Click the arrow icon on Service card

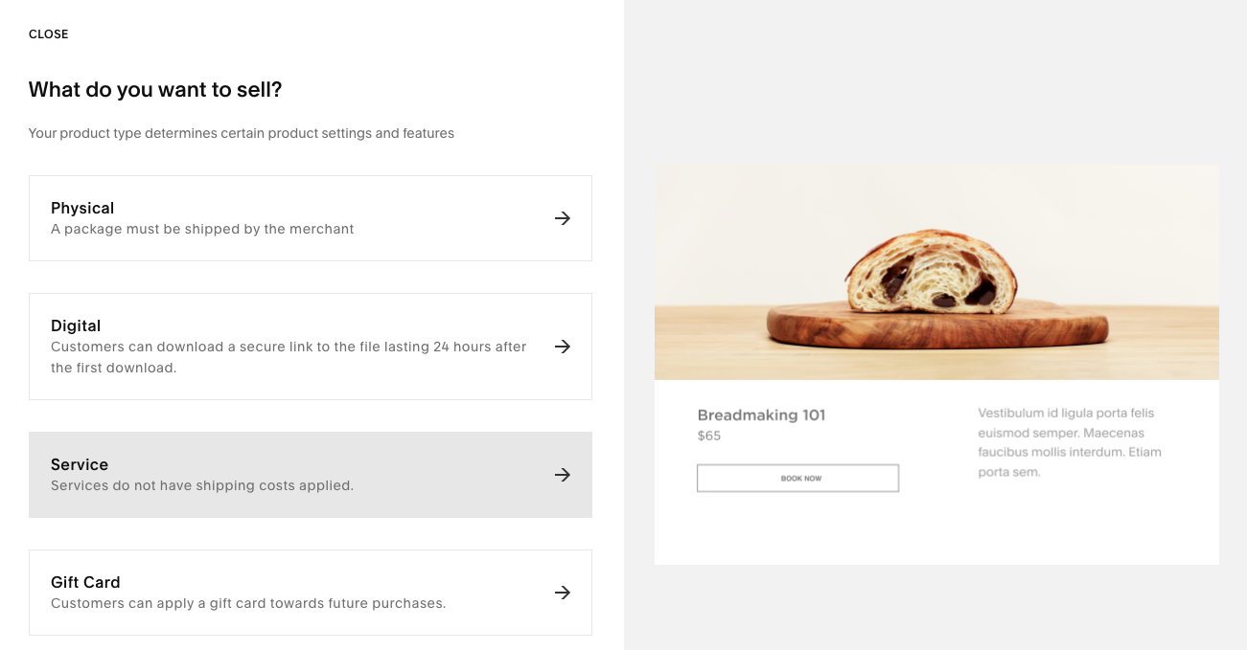563,475
